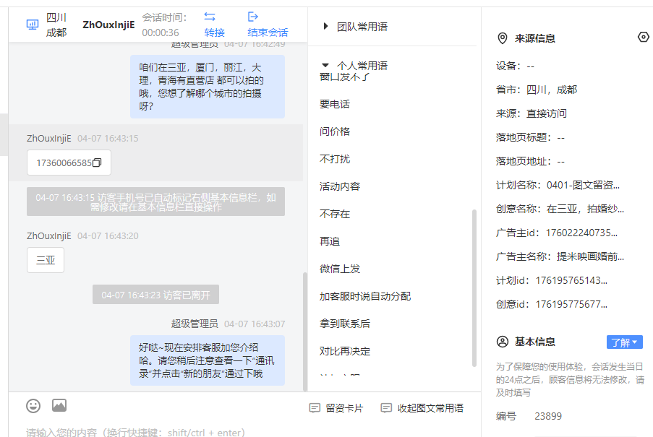This screenshot has height=437, width=653.
Task: Click the 创意id 176195775677 value
Action: [x=571, y=304]
